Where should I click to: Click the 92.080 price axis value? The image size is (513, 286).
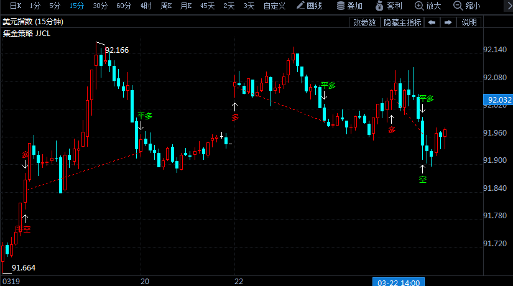click(x=495, y=77)
